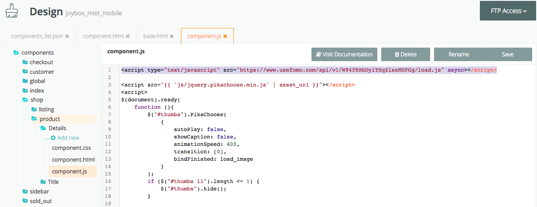Collapse the product folder

(x=50, y=119)
